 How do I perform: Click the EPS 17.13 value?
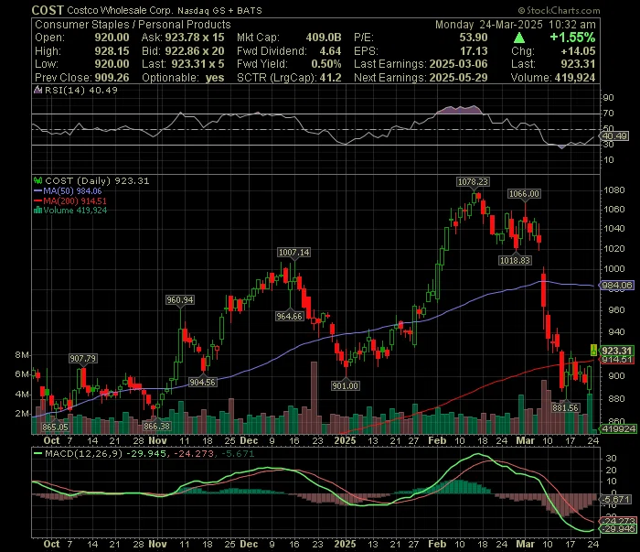click(x=474, y=51)
